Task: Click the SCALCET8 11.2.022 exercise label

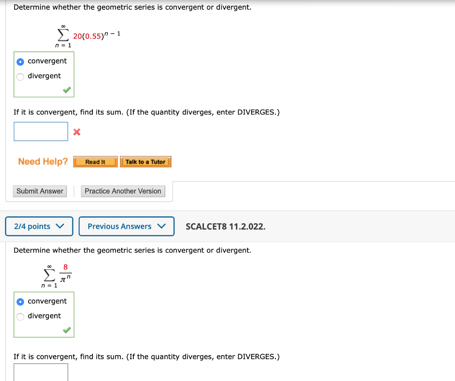Action: click(x=226, y=226)
